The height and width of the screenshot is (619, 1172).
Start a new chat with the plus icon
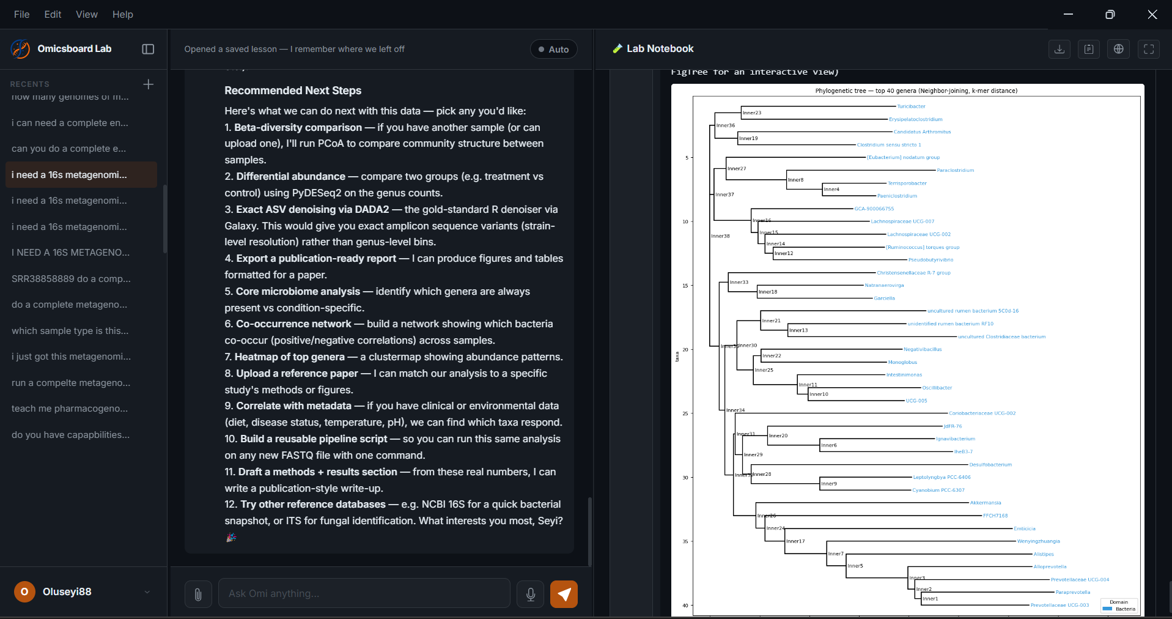click(148, 84)
